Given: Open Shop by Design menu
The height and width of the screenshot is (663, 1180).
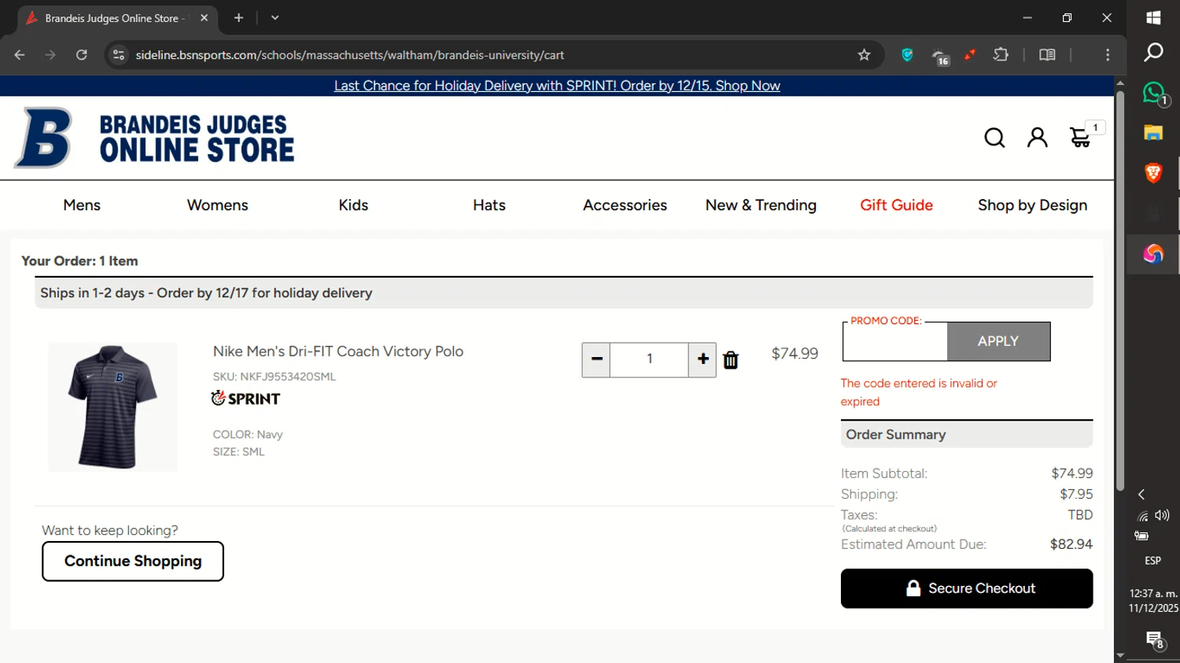Looking at the screenshot, I should pyautogui.click(x=1032, y=205).
